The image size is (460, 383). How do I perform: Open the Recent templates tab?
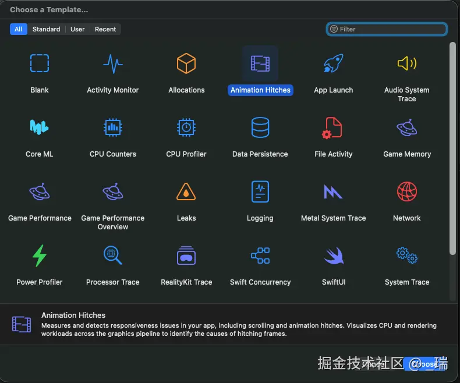click(105, 29)
